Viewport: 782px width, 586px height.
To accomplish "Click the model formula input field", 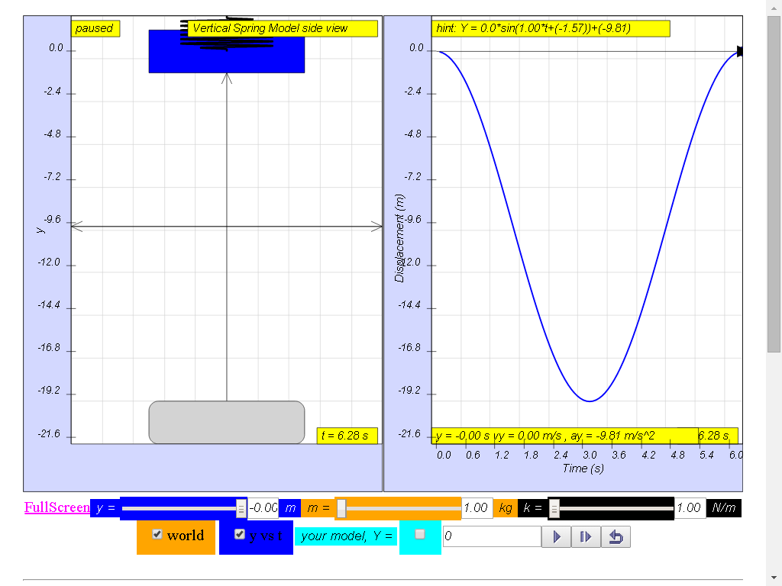I will click(492, 536).
